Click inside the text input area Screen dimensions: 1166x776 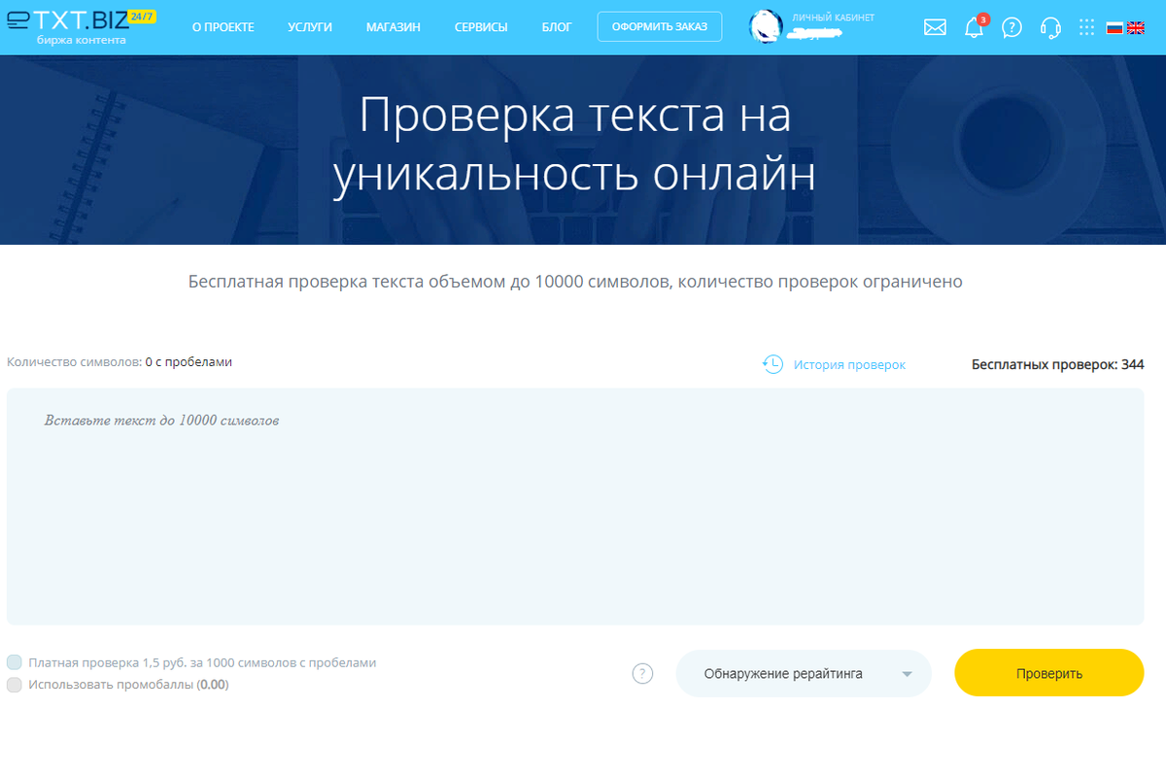click(x=583, y=505)
